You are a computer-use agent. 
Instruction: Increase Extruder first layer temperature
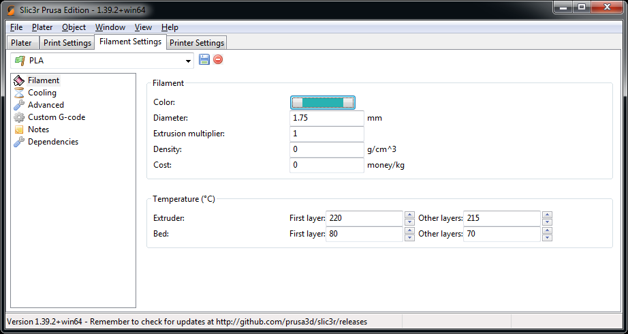pos(409,215)
